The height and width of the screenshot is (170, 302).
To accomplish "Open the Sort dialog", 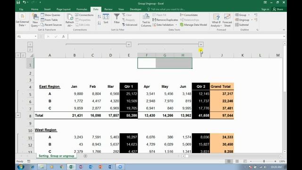I will (x=106, y=19).
